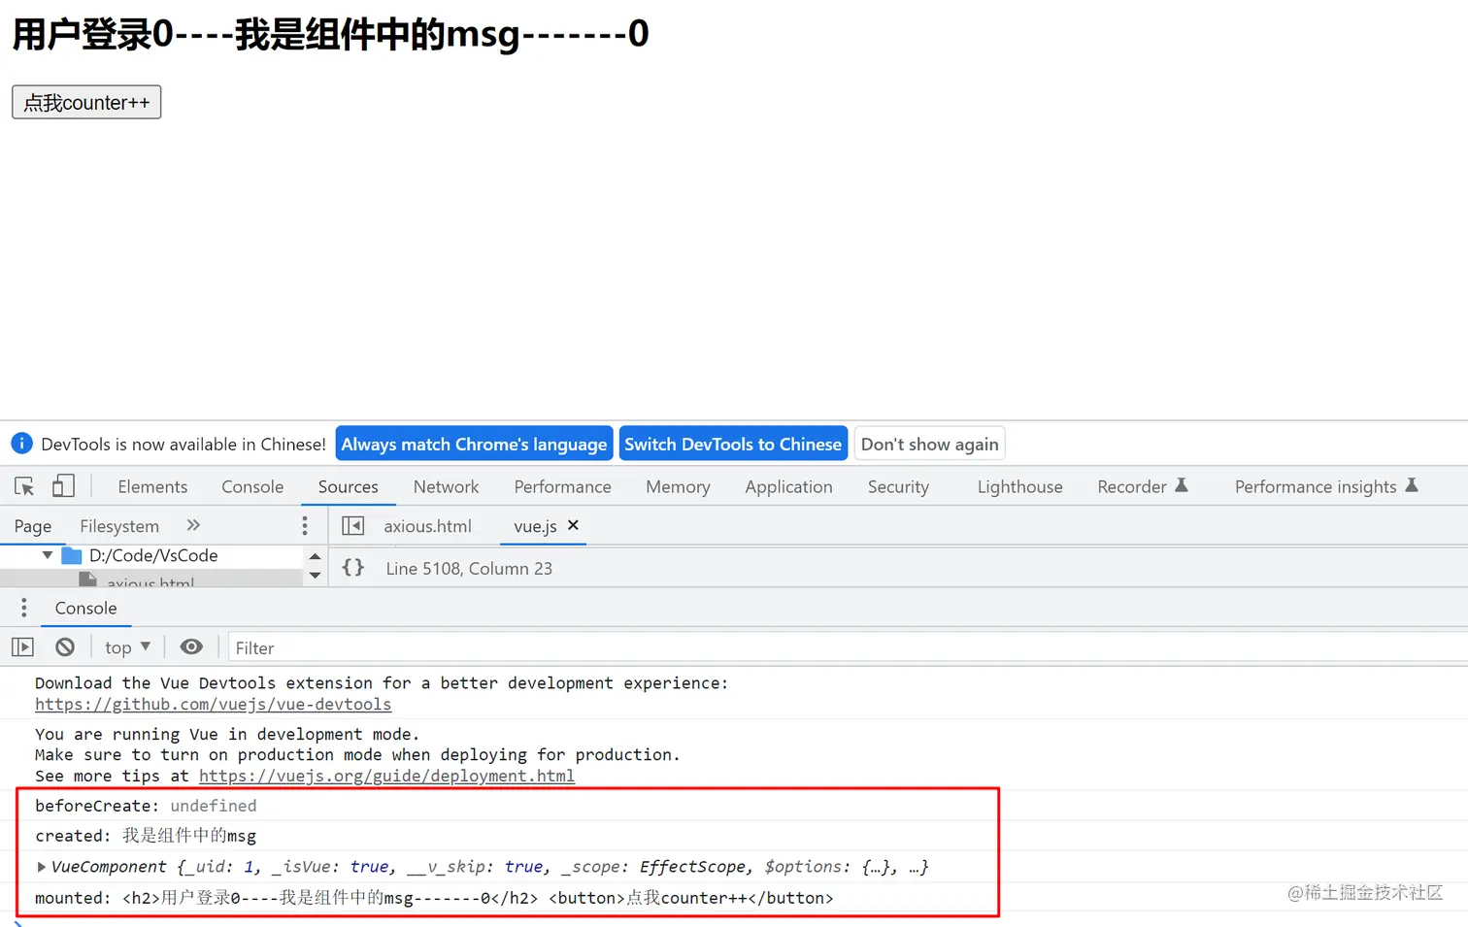The height and width of the screenshot is (927, 1468).
Task: Close the vue.js editor tab
Action: [573, 525]
